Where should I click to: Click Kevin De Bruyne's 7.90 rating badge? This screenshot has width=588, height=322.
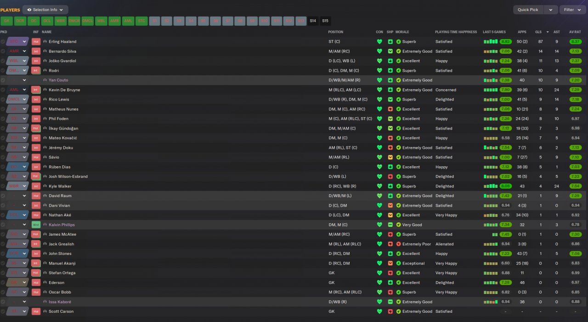point(505,90)
